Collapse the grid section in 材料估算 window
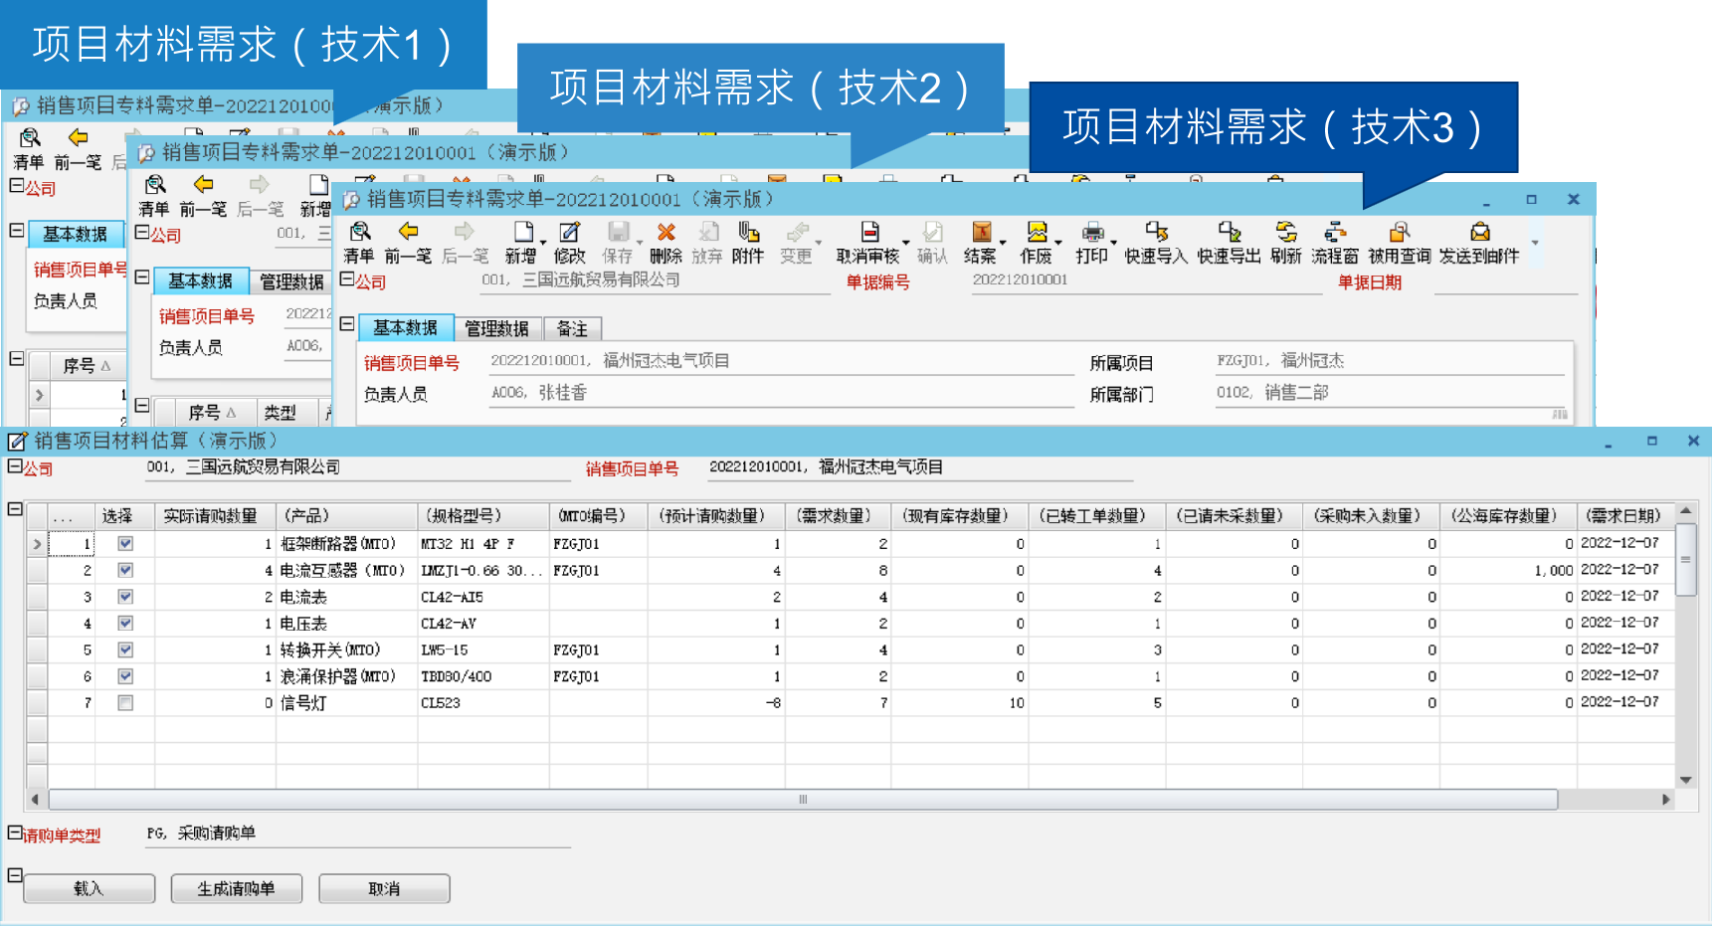Viewport: 1712px width, 926px height. pos(15,509)
